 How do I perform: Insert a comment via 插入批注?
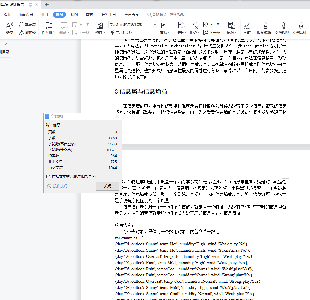(x=49, y=28)
